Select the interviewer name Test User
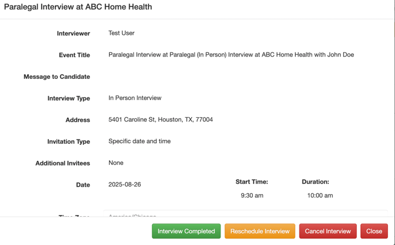The width and height of the screenshot is (395, 245). (121, 33)
